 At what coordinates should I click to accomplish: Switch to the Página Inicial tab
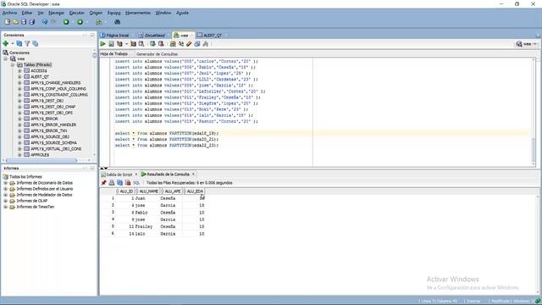[115, 36]
